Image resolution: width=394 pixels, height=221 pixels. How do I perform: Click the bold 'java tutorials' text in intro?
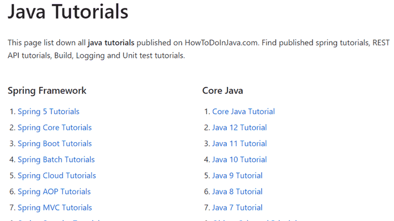click(x=111, y=43)
